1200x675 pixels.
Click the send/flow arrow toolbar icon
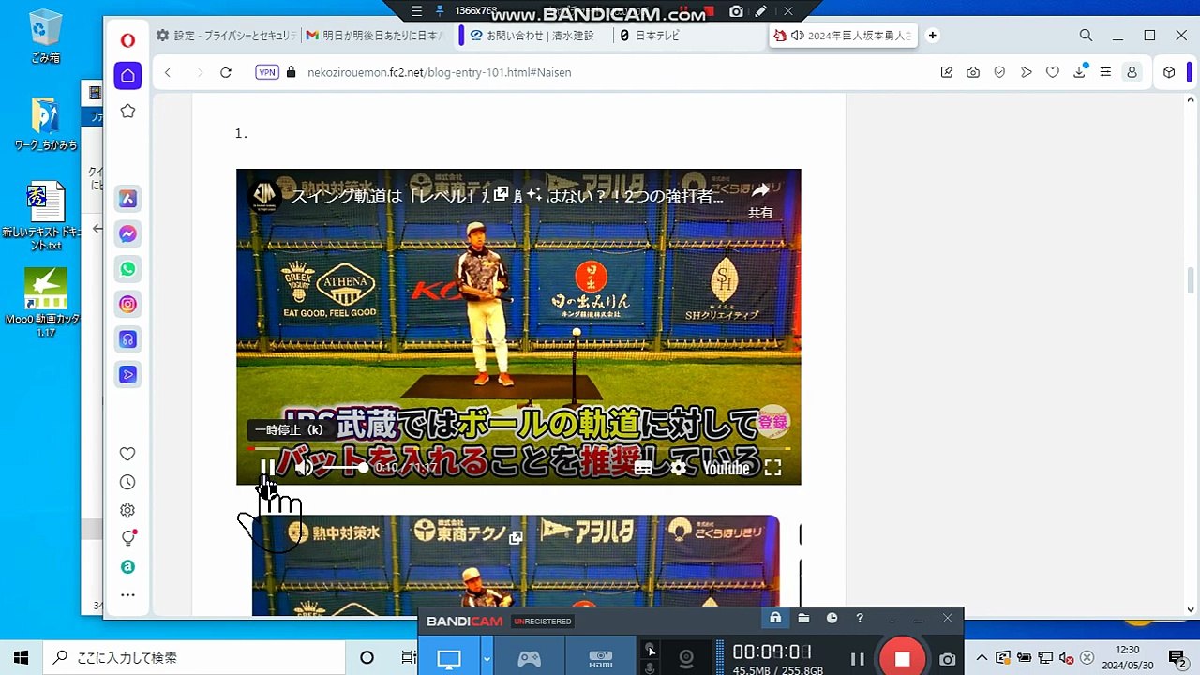[1027, 72]
